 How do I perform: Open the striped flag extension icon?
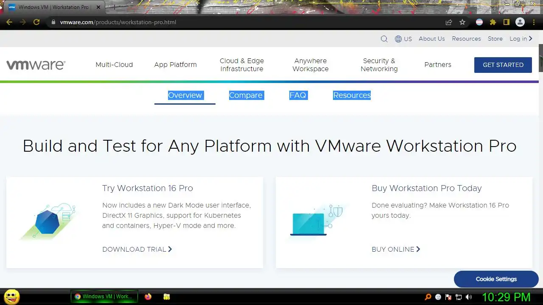pos(479,22)
